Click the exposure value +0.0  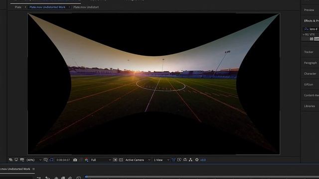[x=203, y=160]
